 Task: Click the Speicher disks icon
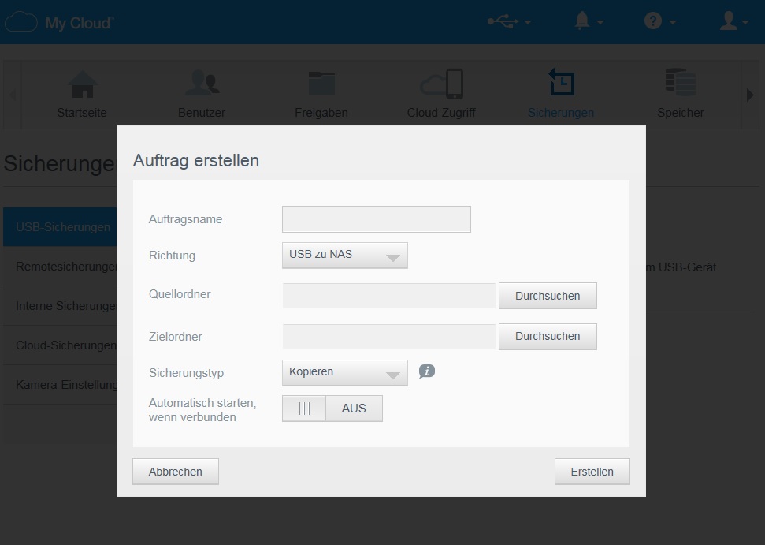pyautogui.click(x=681, y=82)
